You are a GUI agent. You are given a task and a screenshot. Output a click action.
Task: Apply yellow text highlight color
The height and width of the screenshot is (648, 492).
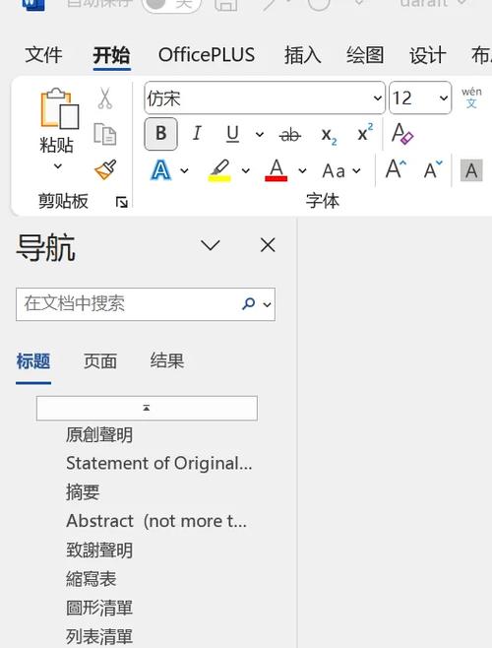pyautogui.click(x=219, y=170)
